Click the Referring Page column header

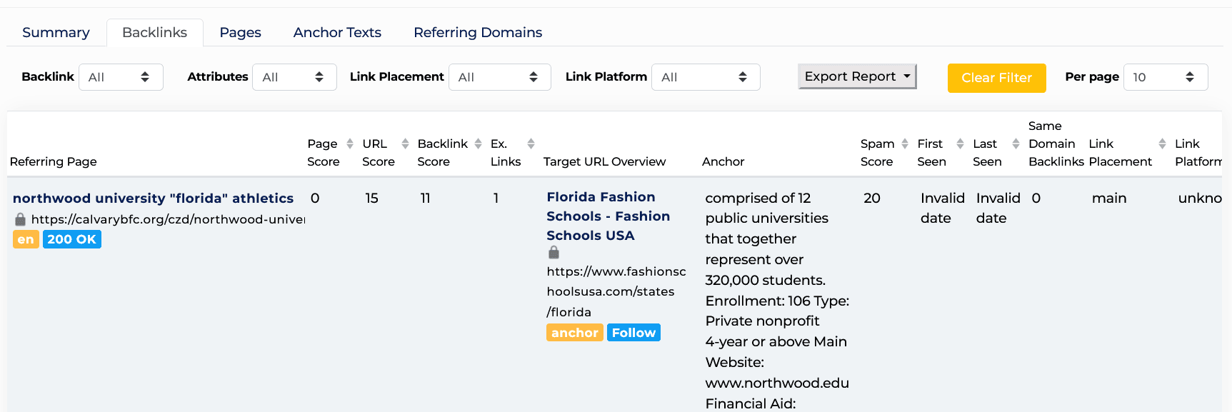click(54, 161)
